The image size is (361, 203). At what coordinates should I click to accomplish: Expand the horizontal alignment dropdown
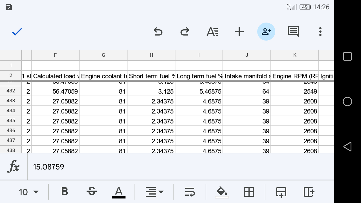pos(155,192)
